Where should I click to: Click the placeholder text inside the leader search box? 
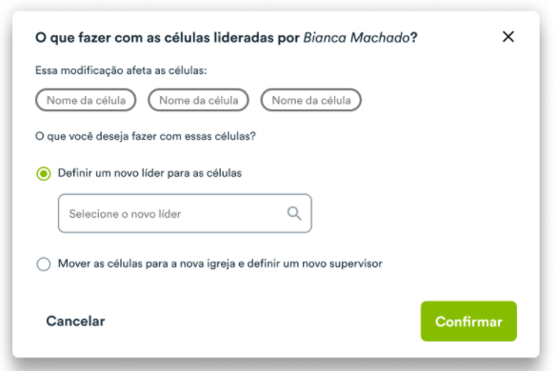(125, 214)
